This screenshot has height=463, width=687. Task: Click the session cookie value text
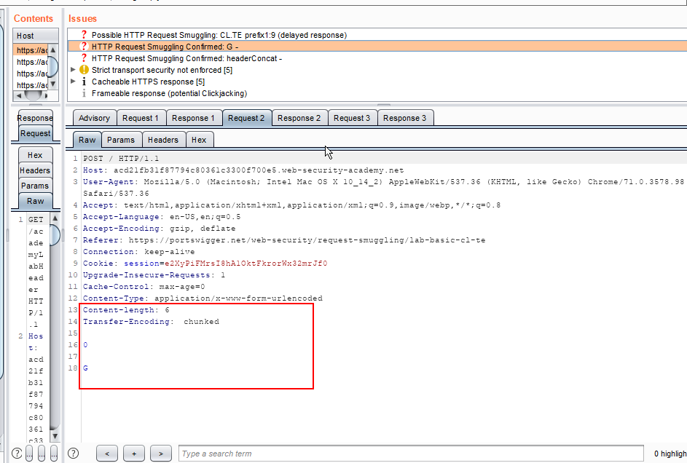point(246,264)
